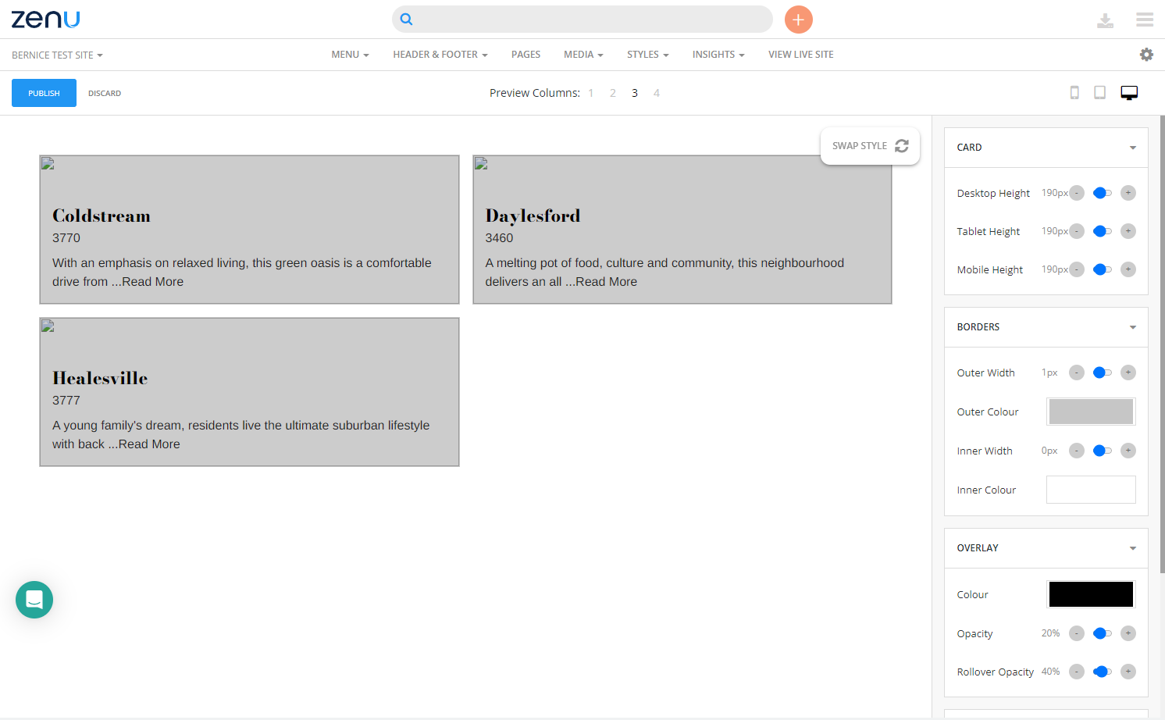Screen dimensions: 1165x720
Task: Click the SWAP STYLE button
Action: click(870, 146)
